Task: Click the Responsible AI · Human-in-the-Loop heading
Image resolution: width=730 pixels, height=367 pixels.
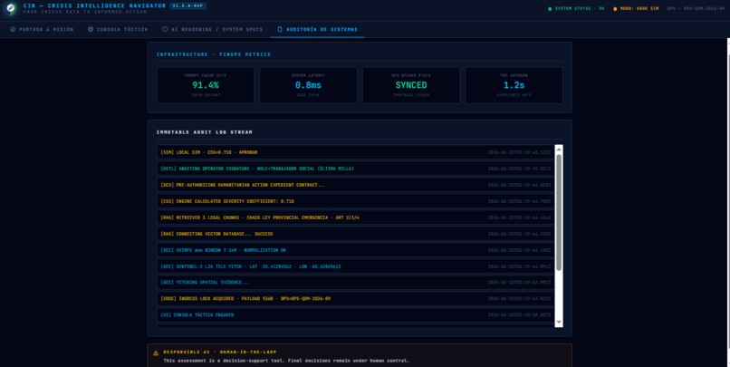Action: [x=220, y=353]
